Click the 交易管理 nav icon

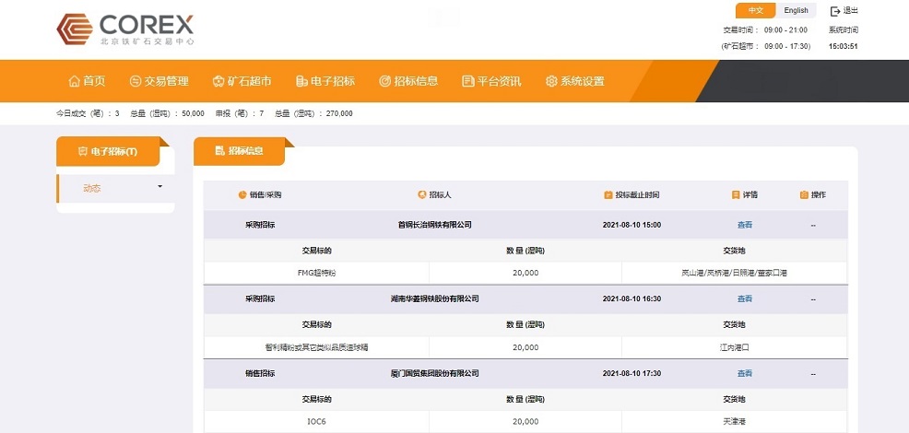[x=136, y=81]
